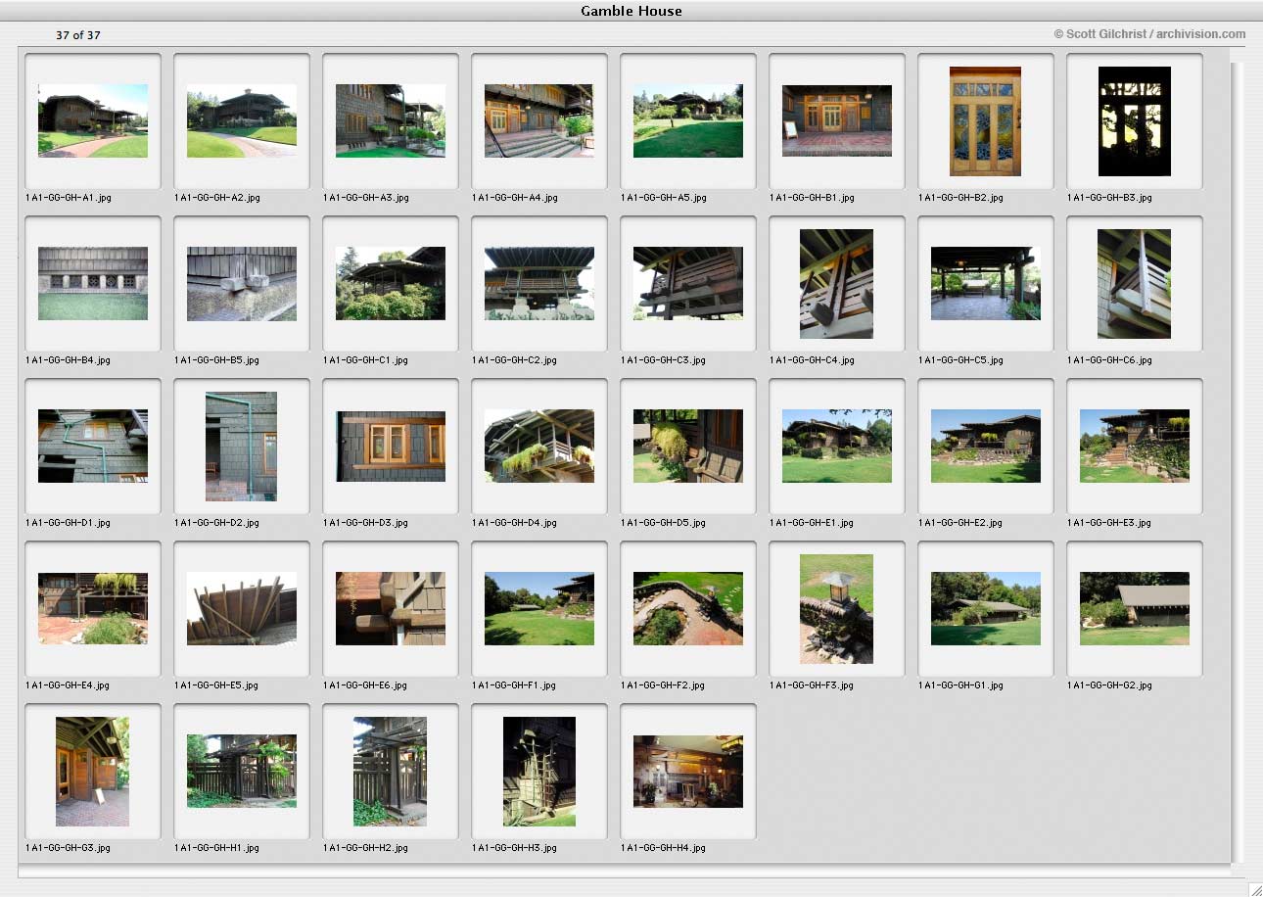Screen dimensions: 1263x897
Task: Select stone path thumbnail 1A1-GG-GH-F2.jpg
Action: pyautogui.click(x=688, y=608)
